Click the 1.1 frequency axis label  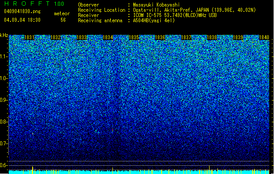(4, 57)
